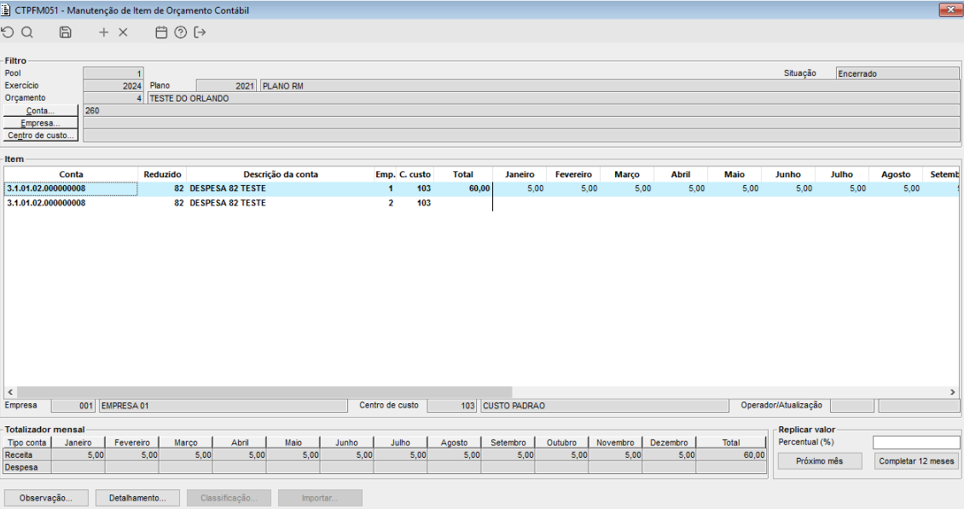Exit via the door arrow icon
The height and width of the screenshot is (509, 964).
click(x=200, y=32)
